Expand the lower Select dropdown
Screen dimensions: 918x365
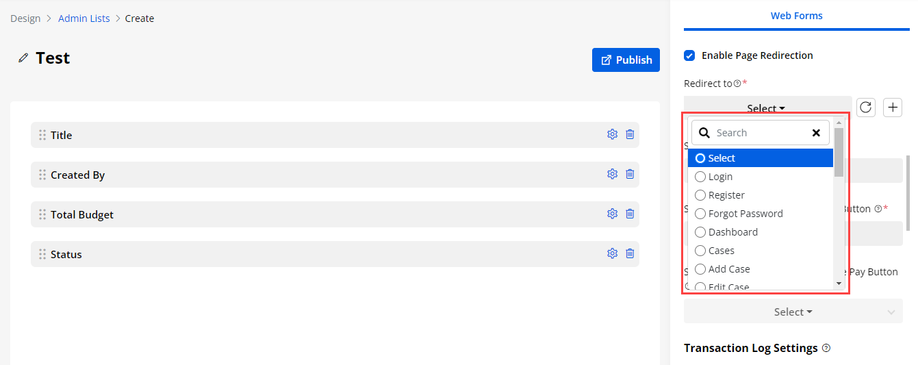(793, 312)
